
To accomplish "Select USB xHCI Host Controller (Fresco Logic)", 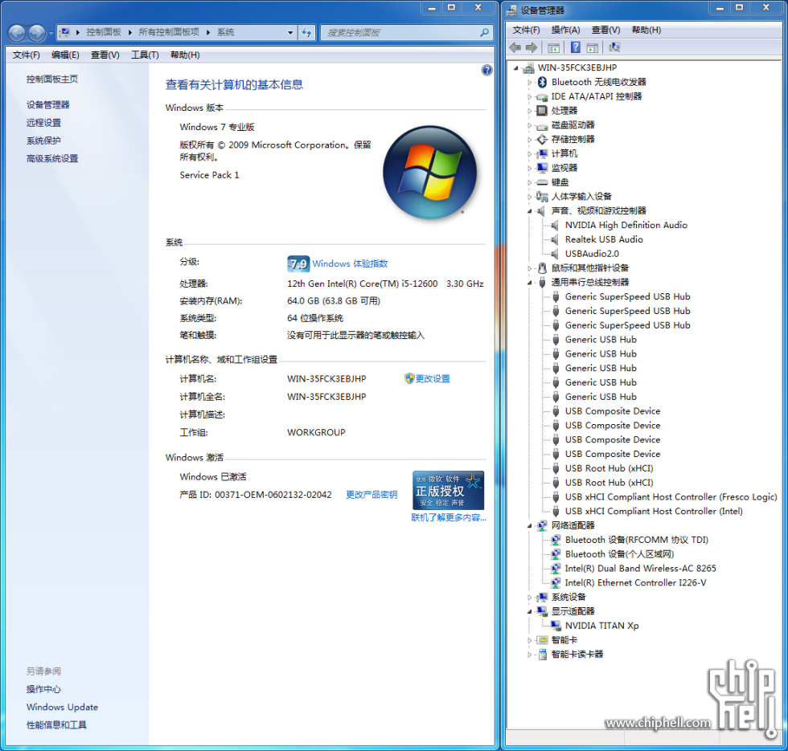I will 671,497.
